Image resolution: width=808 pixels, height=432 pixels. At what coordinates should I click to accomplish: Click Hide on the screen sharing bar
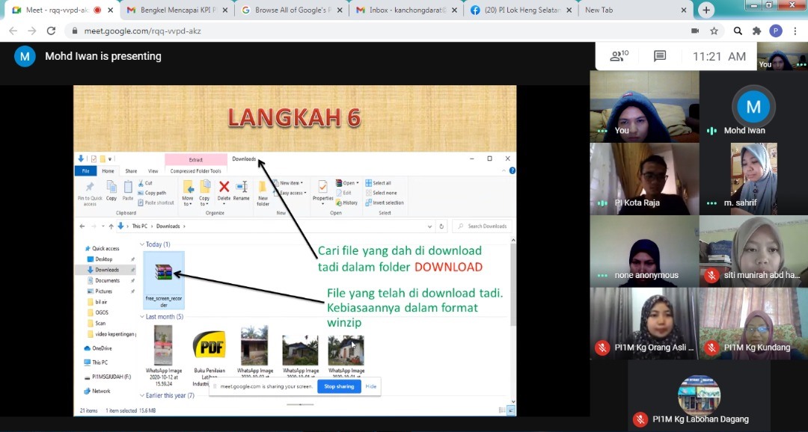370,386
